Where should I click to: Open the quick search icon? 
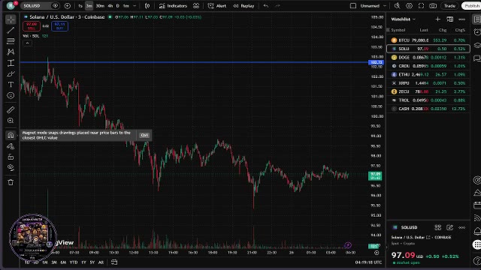(398, 6)
